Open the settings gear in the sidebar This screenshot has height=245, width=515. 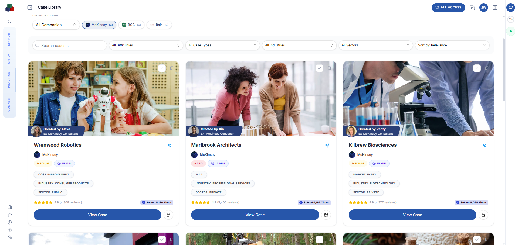coord(10,230)
